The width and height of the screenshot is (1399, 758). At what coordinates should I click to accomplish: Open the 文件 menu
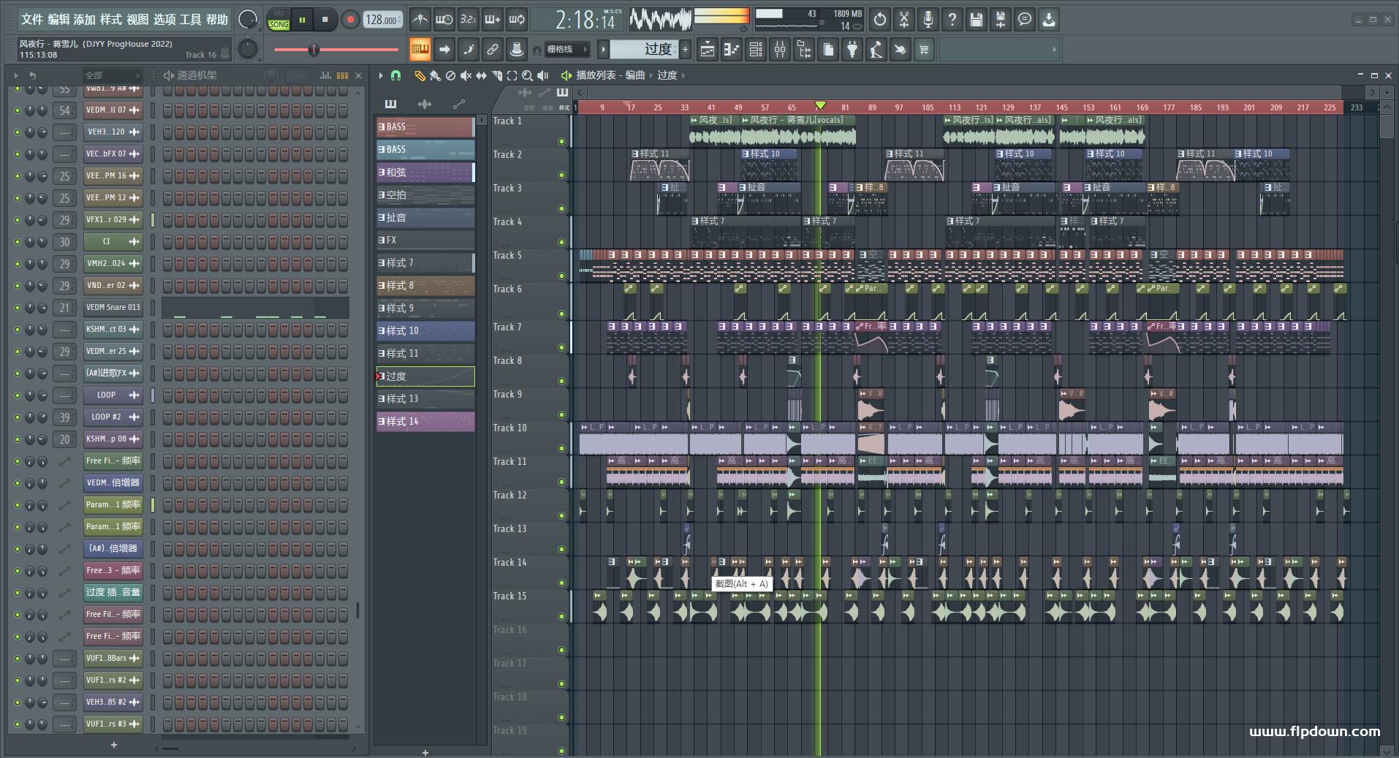32,19
